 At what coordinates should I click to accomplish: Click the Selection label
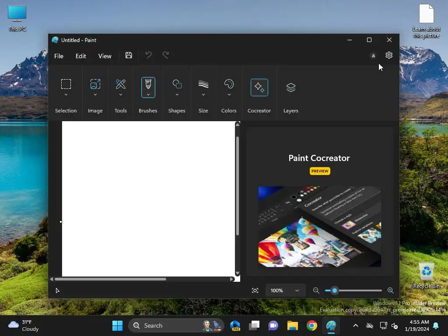[x=66, y=111]
